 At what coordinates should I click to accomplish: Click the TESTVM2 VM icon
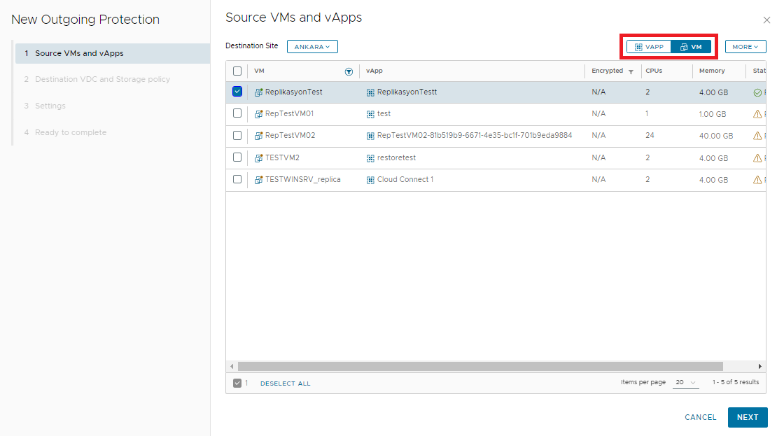[x=259, y=158]
